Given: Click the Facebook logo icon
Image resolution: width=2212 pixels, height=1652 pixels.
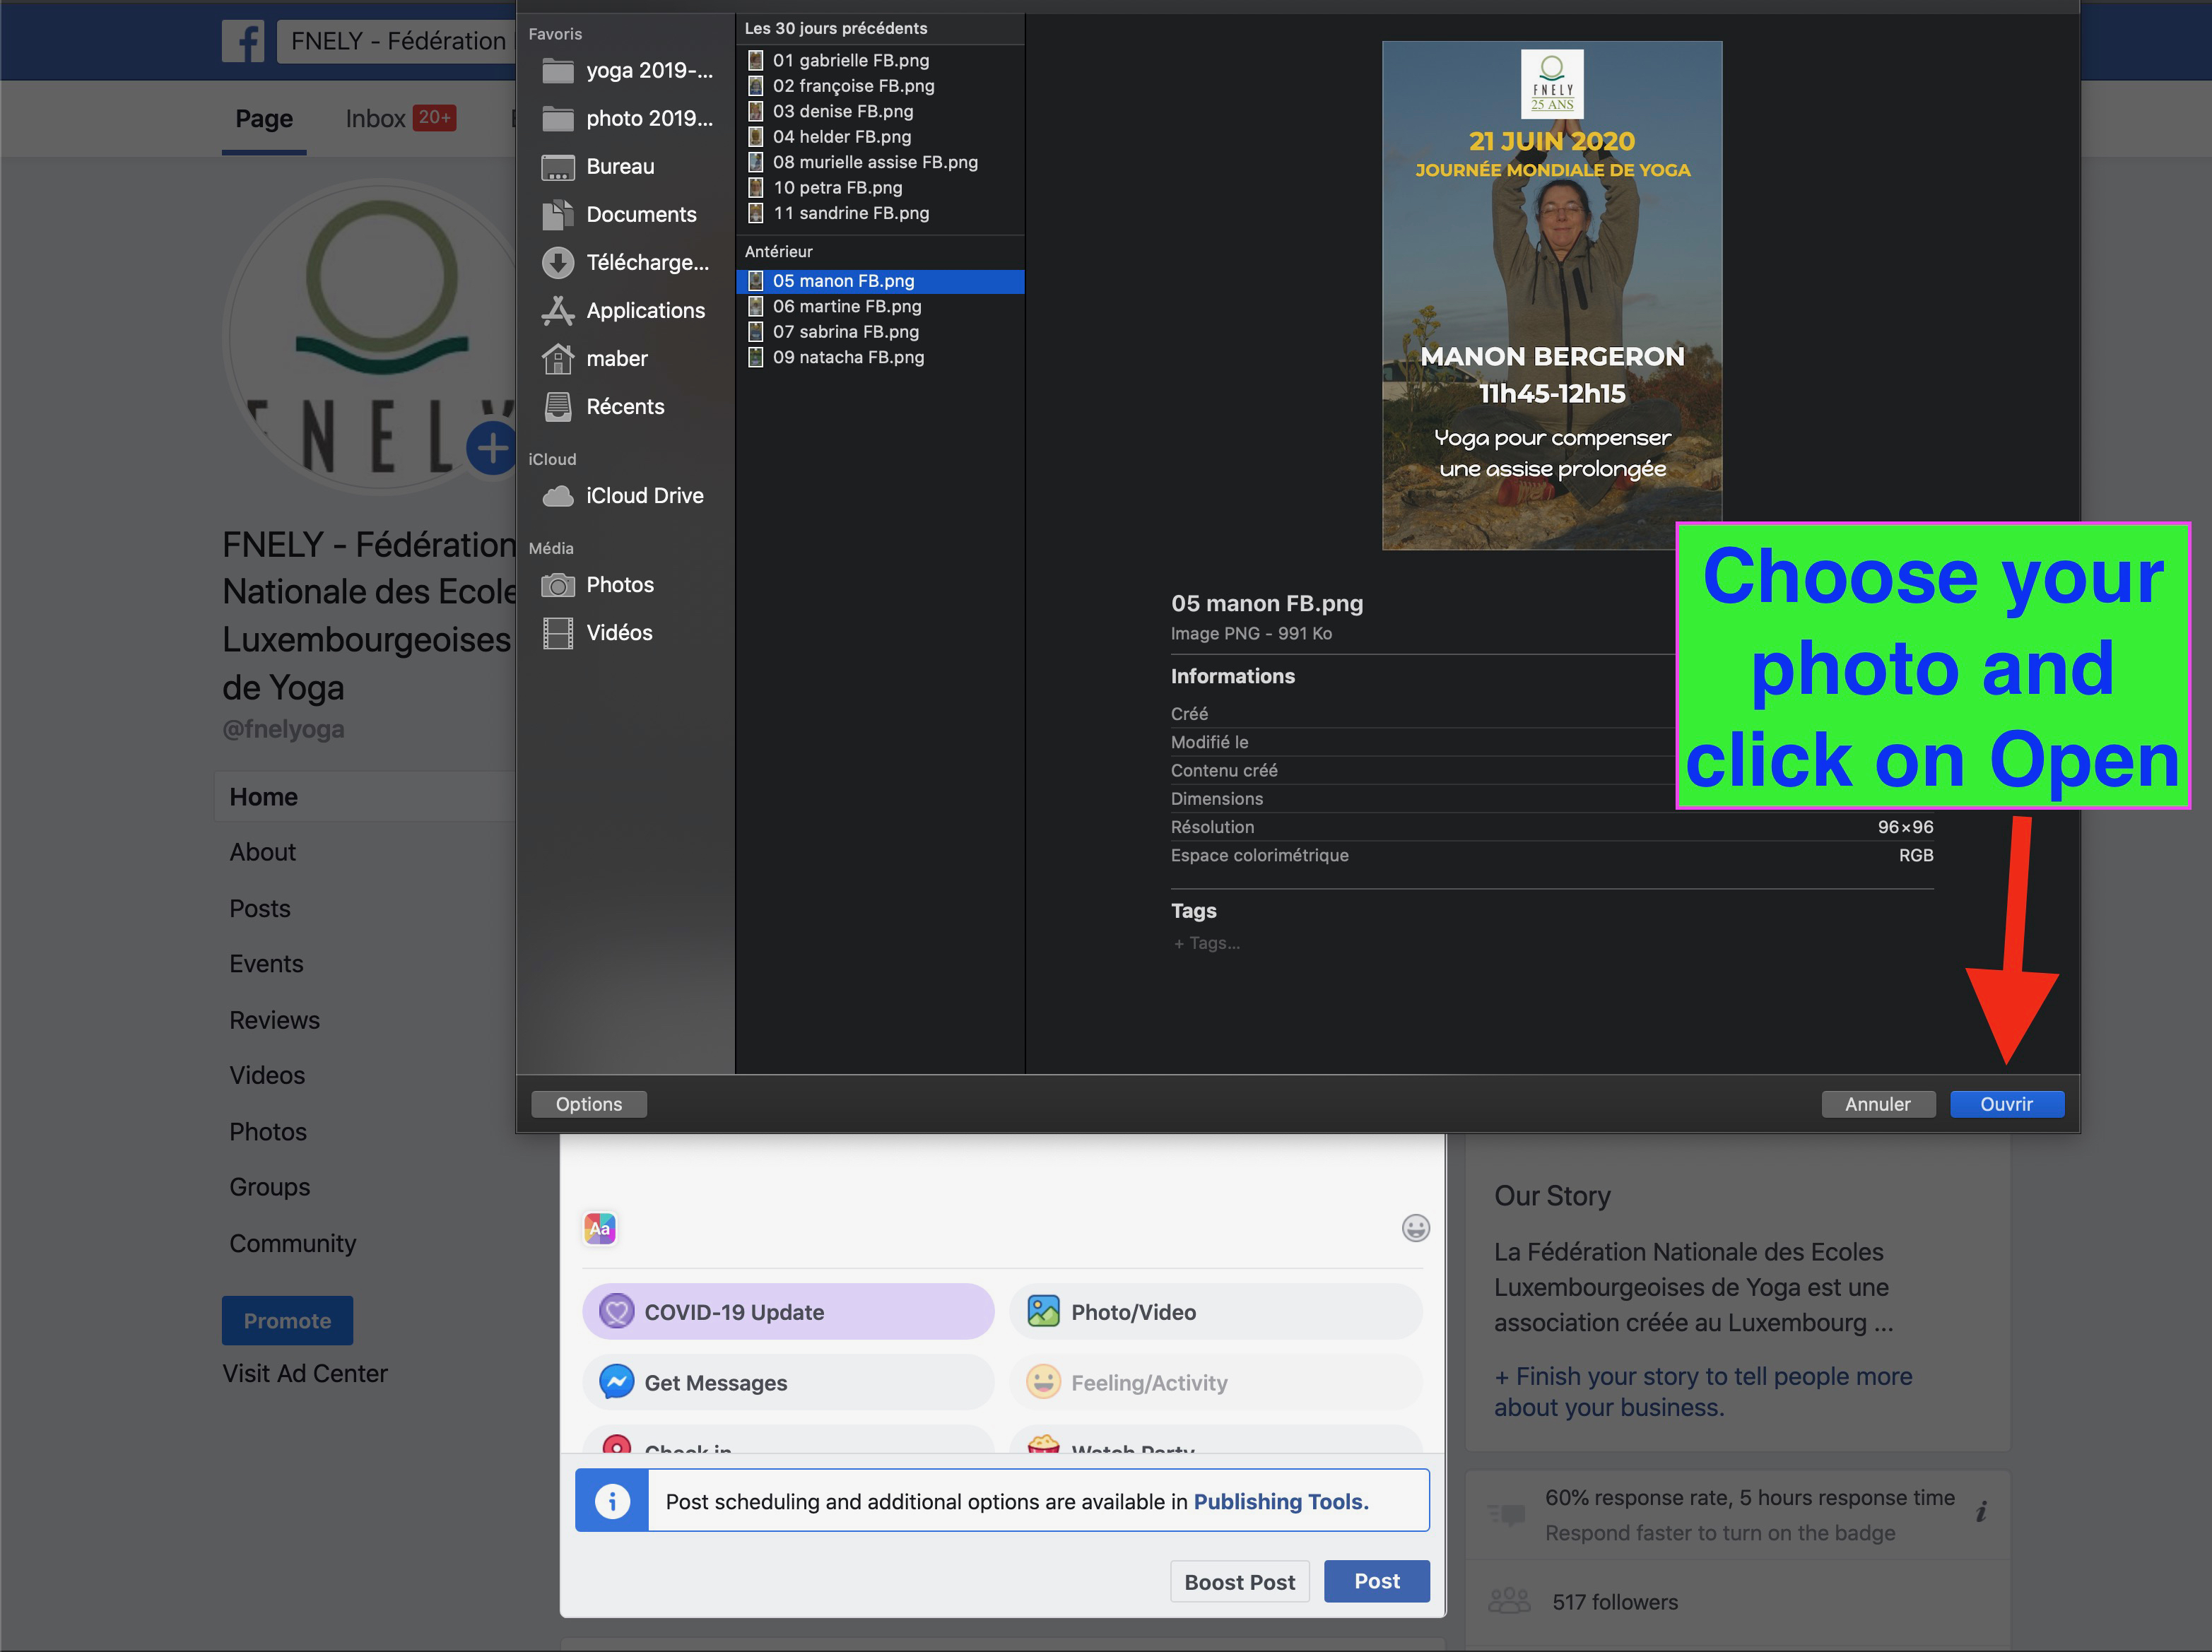Looking at the screenshot, I should tap(242, 41).
